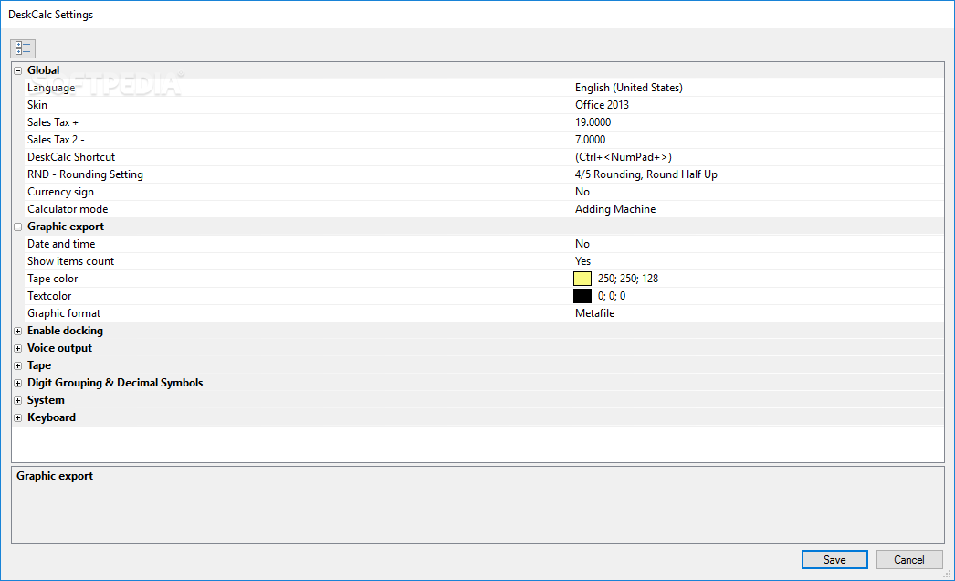Select the DeskCalc Shortcut property label
Screen dimensions: 955x581
pyautogui.click(x=71, y=157)
